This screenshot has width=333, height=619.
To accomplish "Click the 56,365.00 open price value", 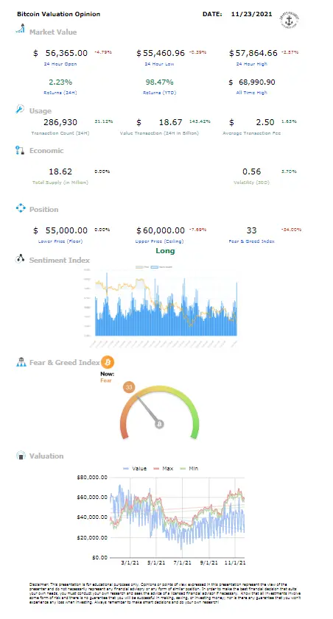I will tap(66, 53).
